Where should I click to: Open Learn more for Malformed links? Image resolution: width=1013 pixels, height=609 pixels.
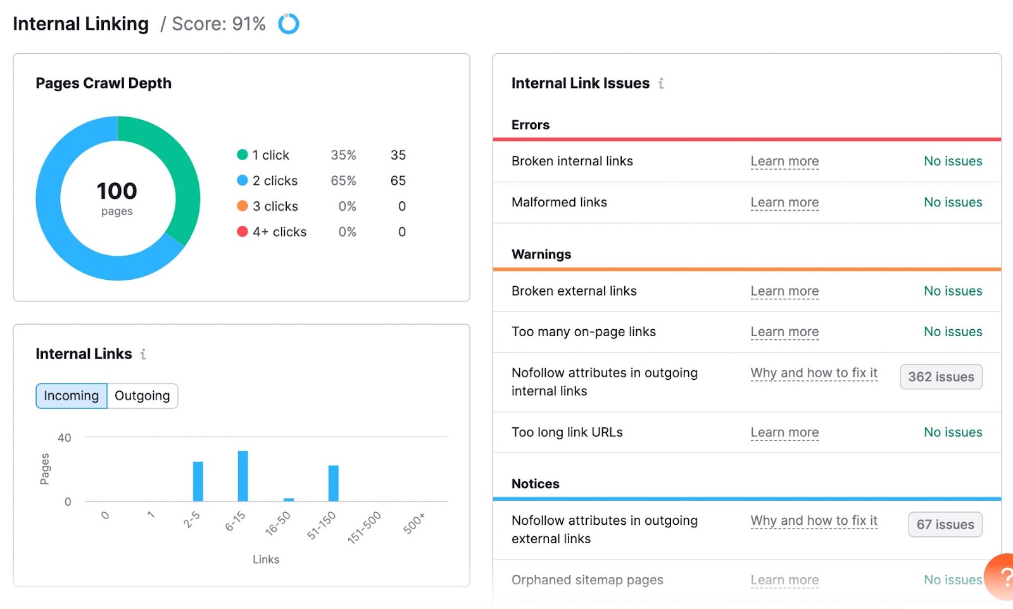[x=784, y=202]
